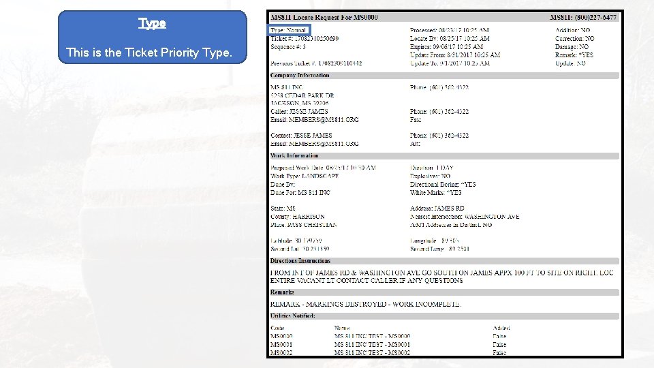Screen dimensions: 654x368
Task: Click the "Directional Boring: *YES" field
Action: pos(443,185)
